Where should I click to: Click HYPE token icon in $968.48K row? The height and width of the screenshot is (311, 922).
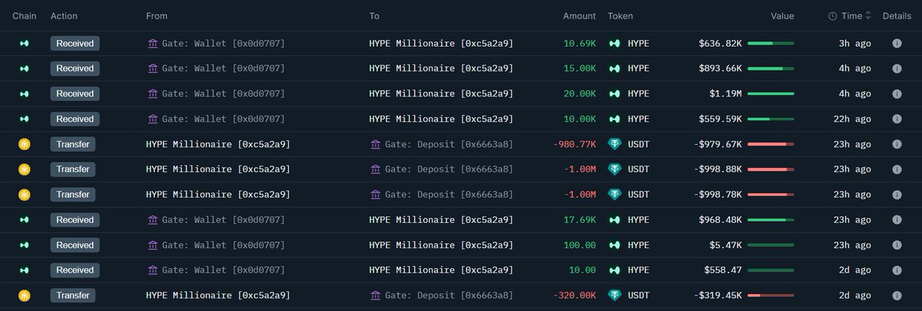pos(615,221)
